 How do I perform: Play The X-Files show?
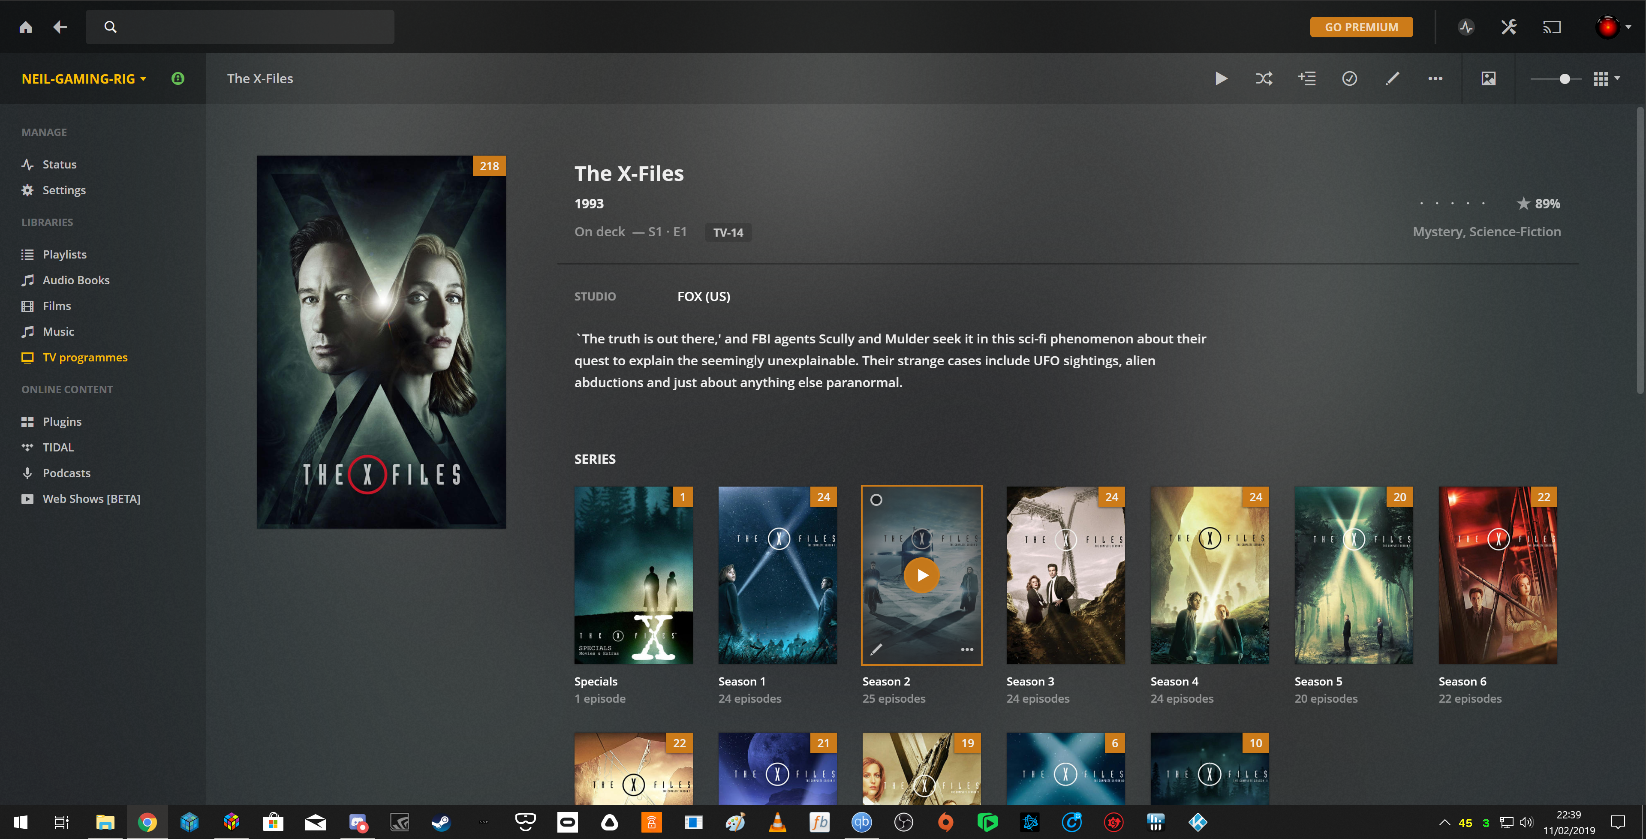tap(1220, 78)
